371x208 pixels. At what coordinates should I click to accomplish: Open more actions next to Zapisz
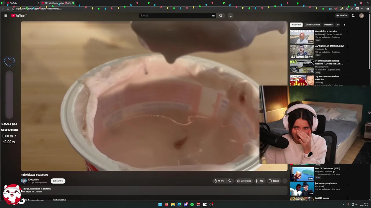tap(285, 181)
